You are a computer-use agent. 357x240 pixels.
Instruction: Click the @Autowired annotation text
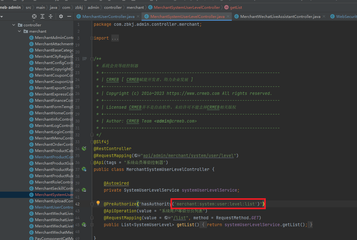(116, 183)
